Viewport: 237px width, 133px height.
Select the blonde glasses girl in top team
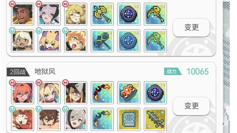pyautogui.click(x=76, y=14)
